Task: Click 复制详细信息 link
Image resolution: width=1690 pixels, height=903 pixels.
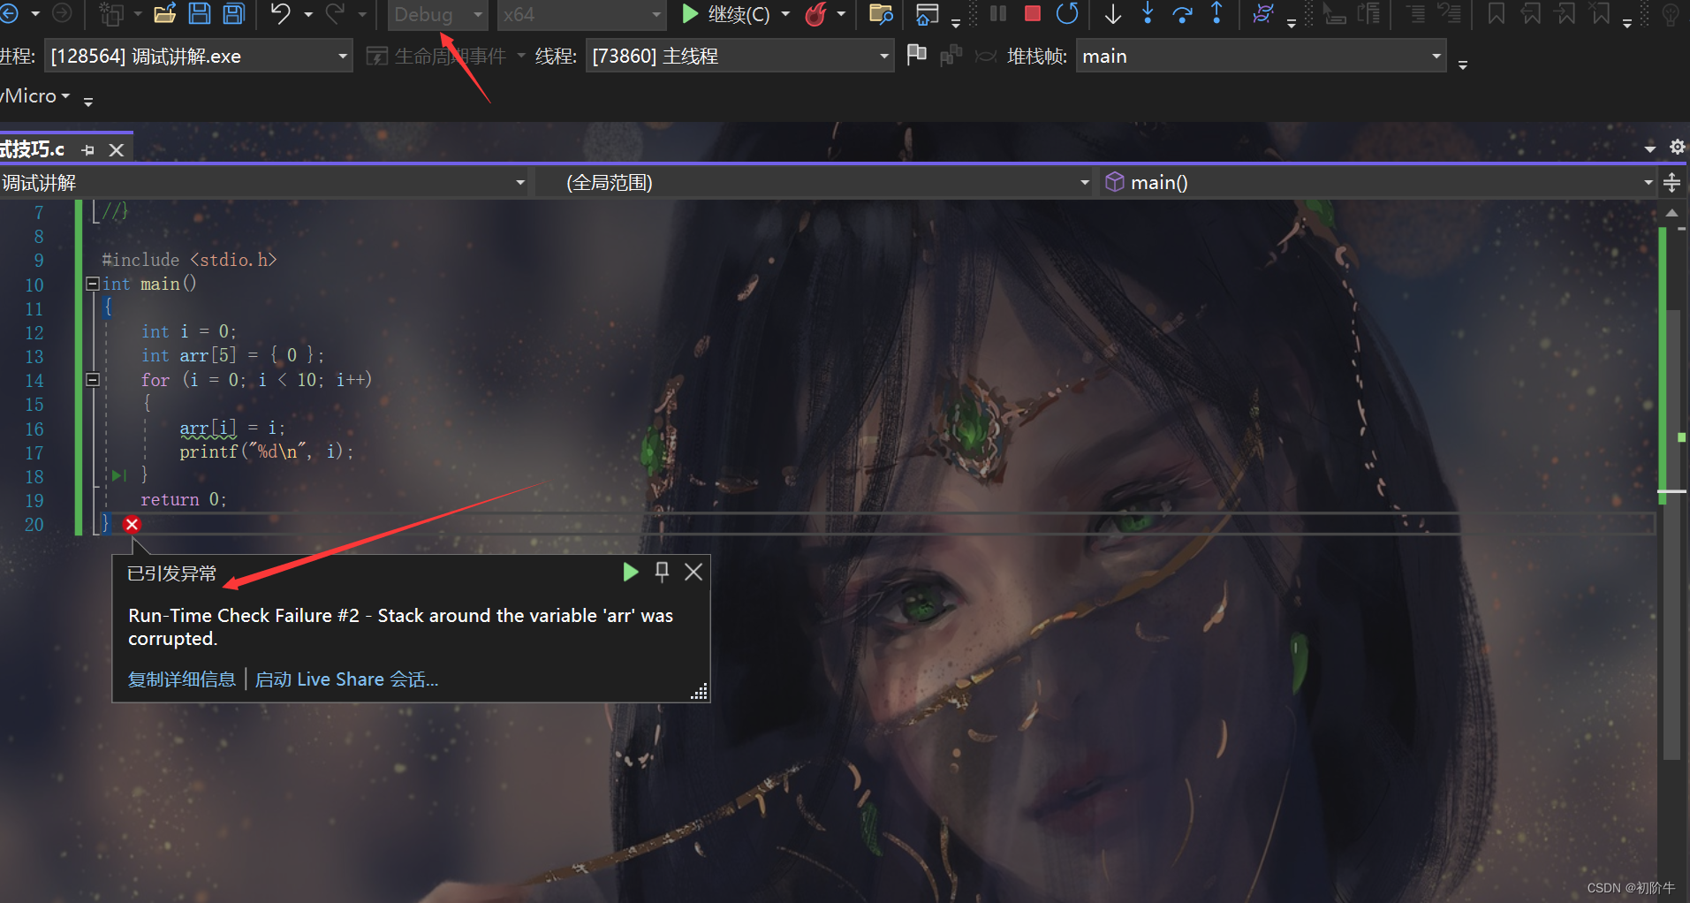Action: pos(182,679)
